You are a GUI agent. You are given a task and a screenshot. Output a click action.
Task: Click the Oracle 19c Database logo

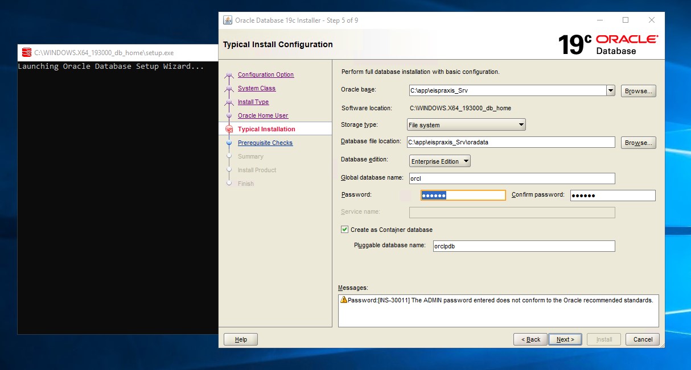coord(607,44)
